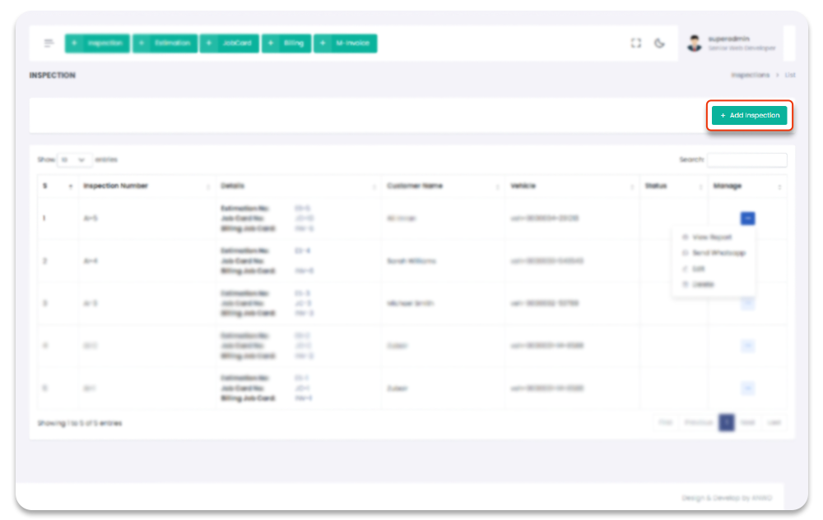Open the Billing quick-add shortcut
The image size is (823, 520).
click(286, 44)
